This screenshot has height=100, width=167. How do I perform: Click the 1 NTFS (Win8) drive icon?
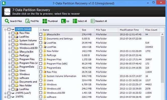tap(13, 29)
